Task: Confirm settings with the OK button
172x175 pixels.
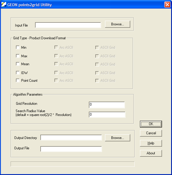Action: [151, 124]
